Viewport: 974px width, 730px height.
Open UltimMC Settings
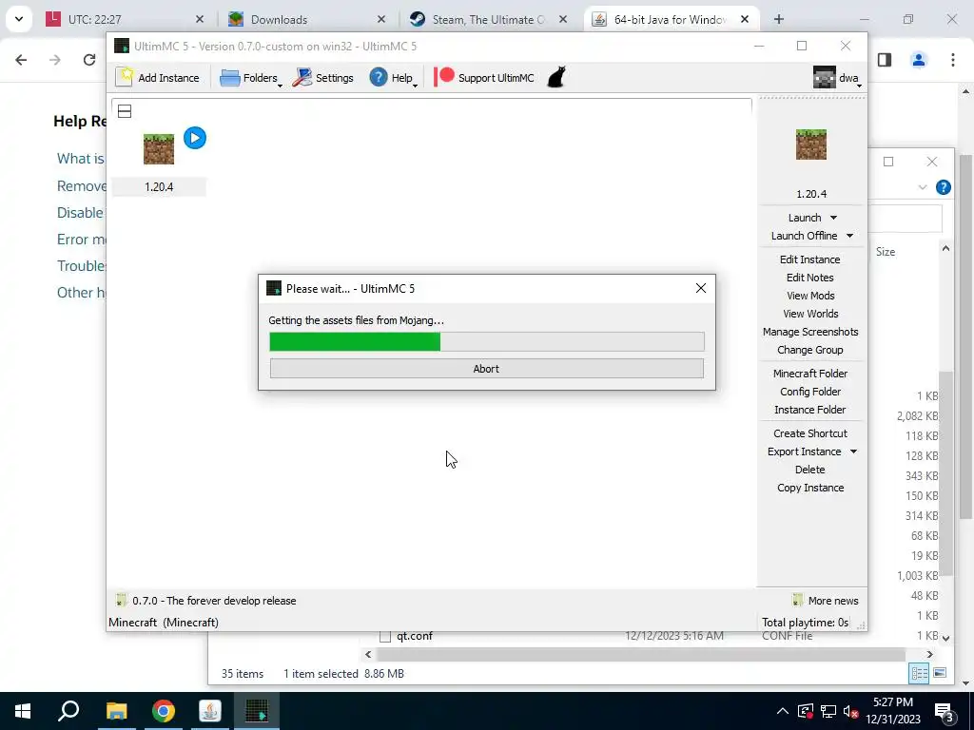coord(323,78)
